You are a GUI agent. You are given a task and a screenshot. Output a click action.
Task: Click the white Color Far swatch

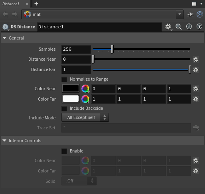(x=71, y=99)
